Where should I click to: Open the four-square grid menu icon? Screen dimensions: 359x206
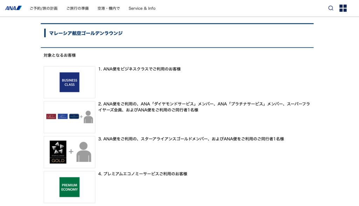pos(343,8)
